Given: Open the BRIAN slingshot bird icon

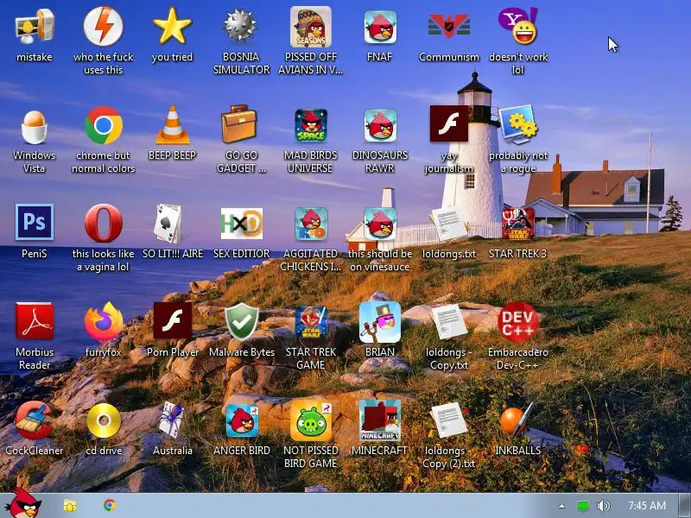Looking at the screenshot, I should pos(380,322).
